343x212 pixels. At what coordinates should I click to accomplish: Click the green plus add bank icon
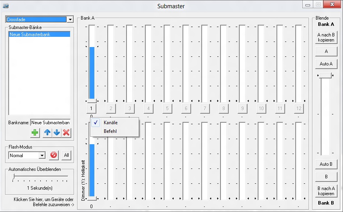point(35,133)
